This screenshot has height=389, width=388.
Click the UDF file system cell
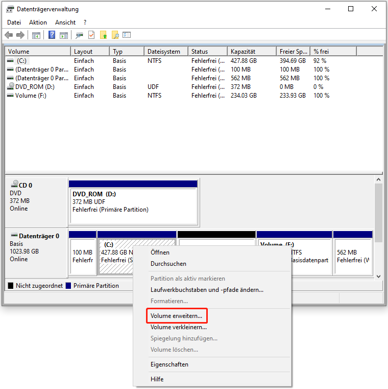(x=153, y=86)
